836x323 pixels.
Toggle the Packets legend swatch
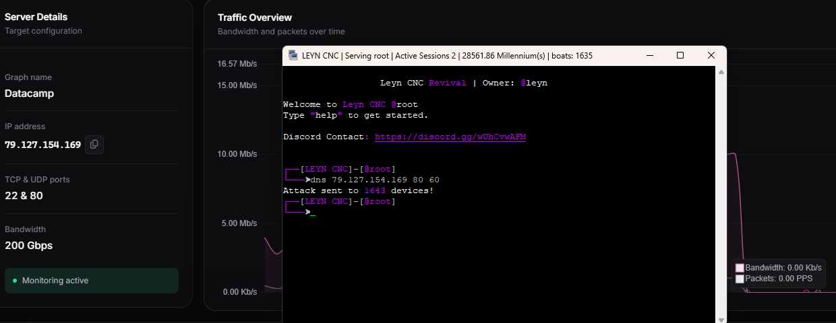click(x=740, y=279)
